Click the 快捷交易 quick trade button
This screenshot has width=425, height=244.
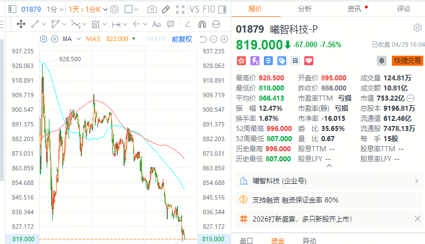408,61
